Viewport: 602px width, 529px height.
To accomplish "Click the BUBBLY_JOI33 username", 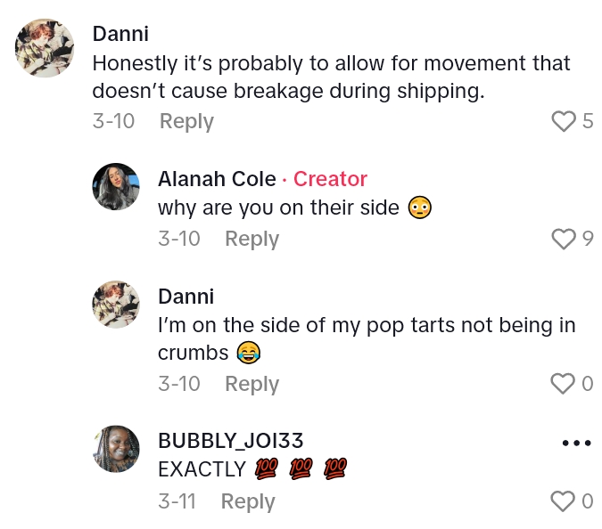I will click(x=231, y=440).
